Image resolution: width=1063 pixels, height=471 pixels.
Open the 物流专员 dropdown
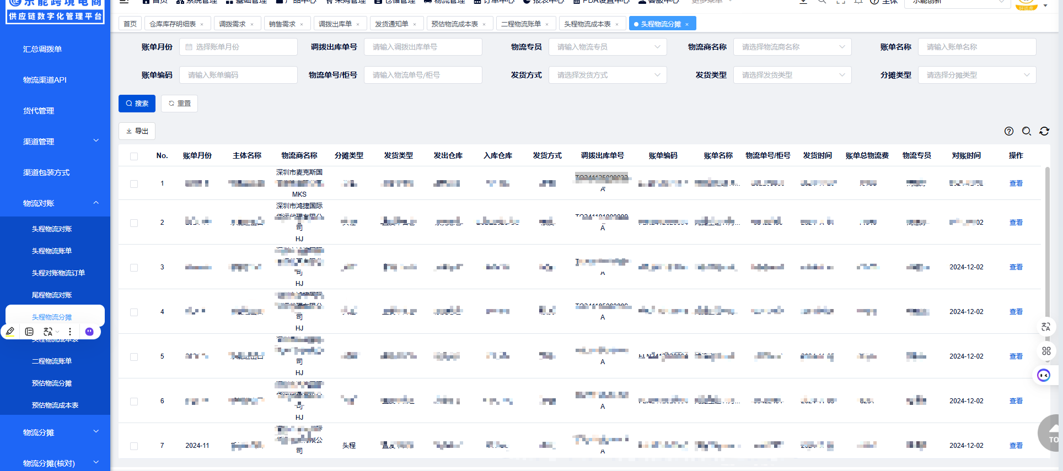coord(608,47)
